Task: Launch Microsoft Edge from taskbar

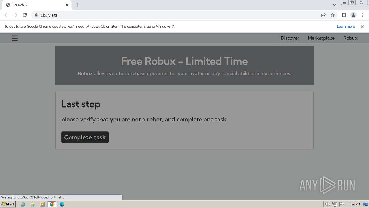Action: point(62,204)
